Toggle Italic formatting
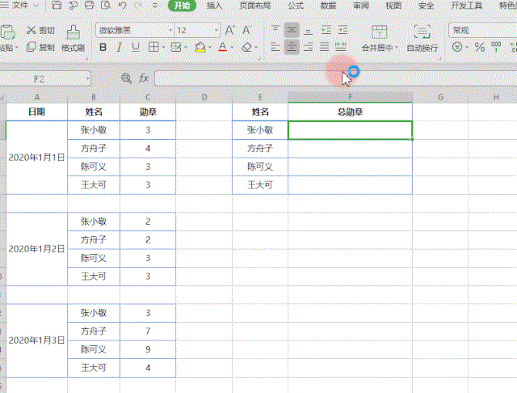The image size is (517, 393). pyautogui.click(x=120, y=48)
